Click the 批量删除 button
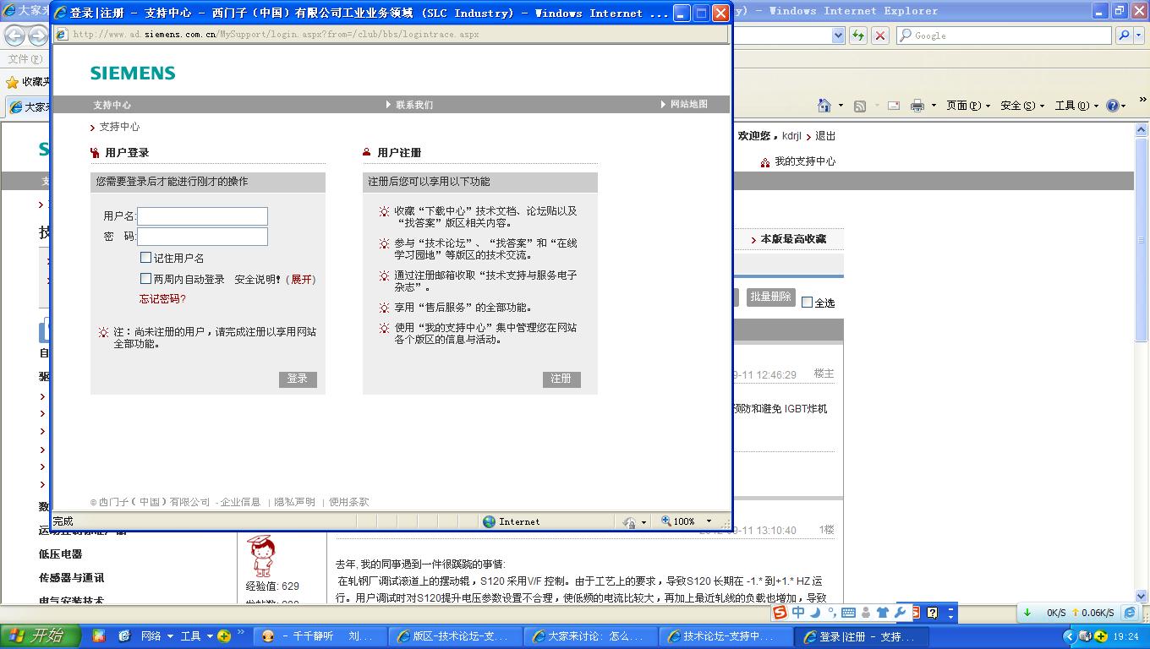Screen dimensions: 1150x649 [770, 297]
